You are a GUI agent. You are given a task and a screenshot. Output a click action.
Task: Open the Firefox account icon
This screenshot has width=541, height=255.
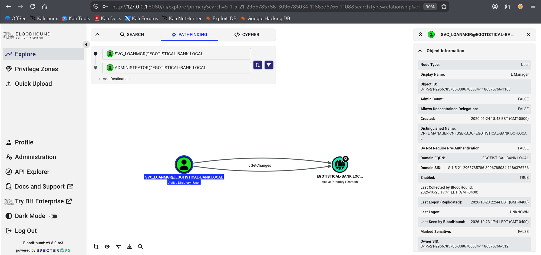pyautogui.click(x=495, y=6)
